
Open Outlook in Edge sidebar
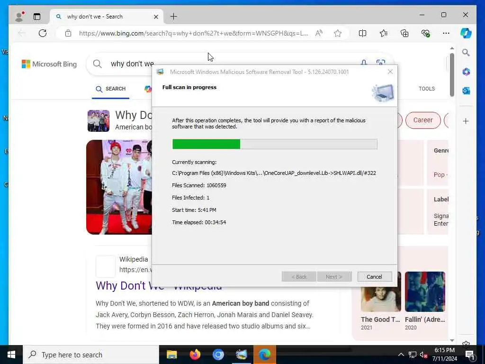coord(466,91)
